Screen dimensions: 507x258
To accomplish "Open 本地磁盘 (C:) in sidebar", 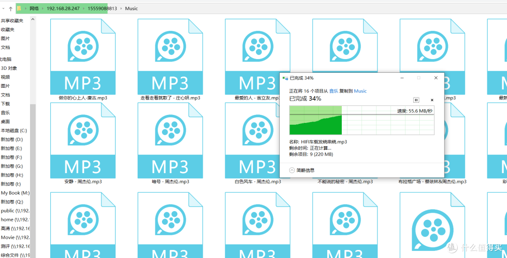I will [x=14, y=131].
